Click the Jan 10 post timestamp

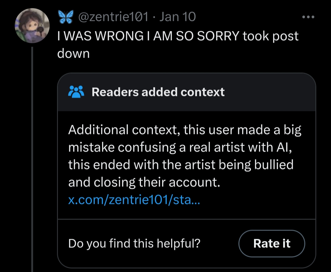(177, 17)
